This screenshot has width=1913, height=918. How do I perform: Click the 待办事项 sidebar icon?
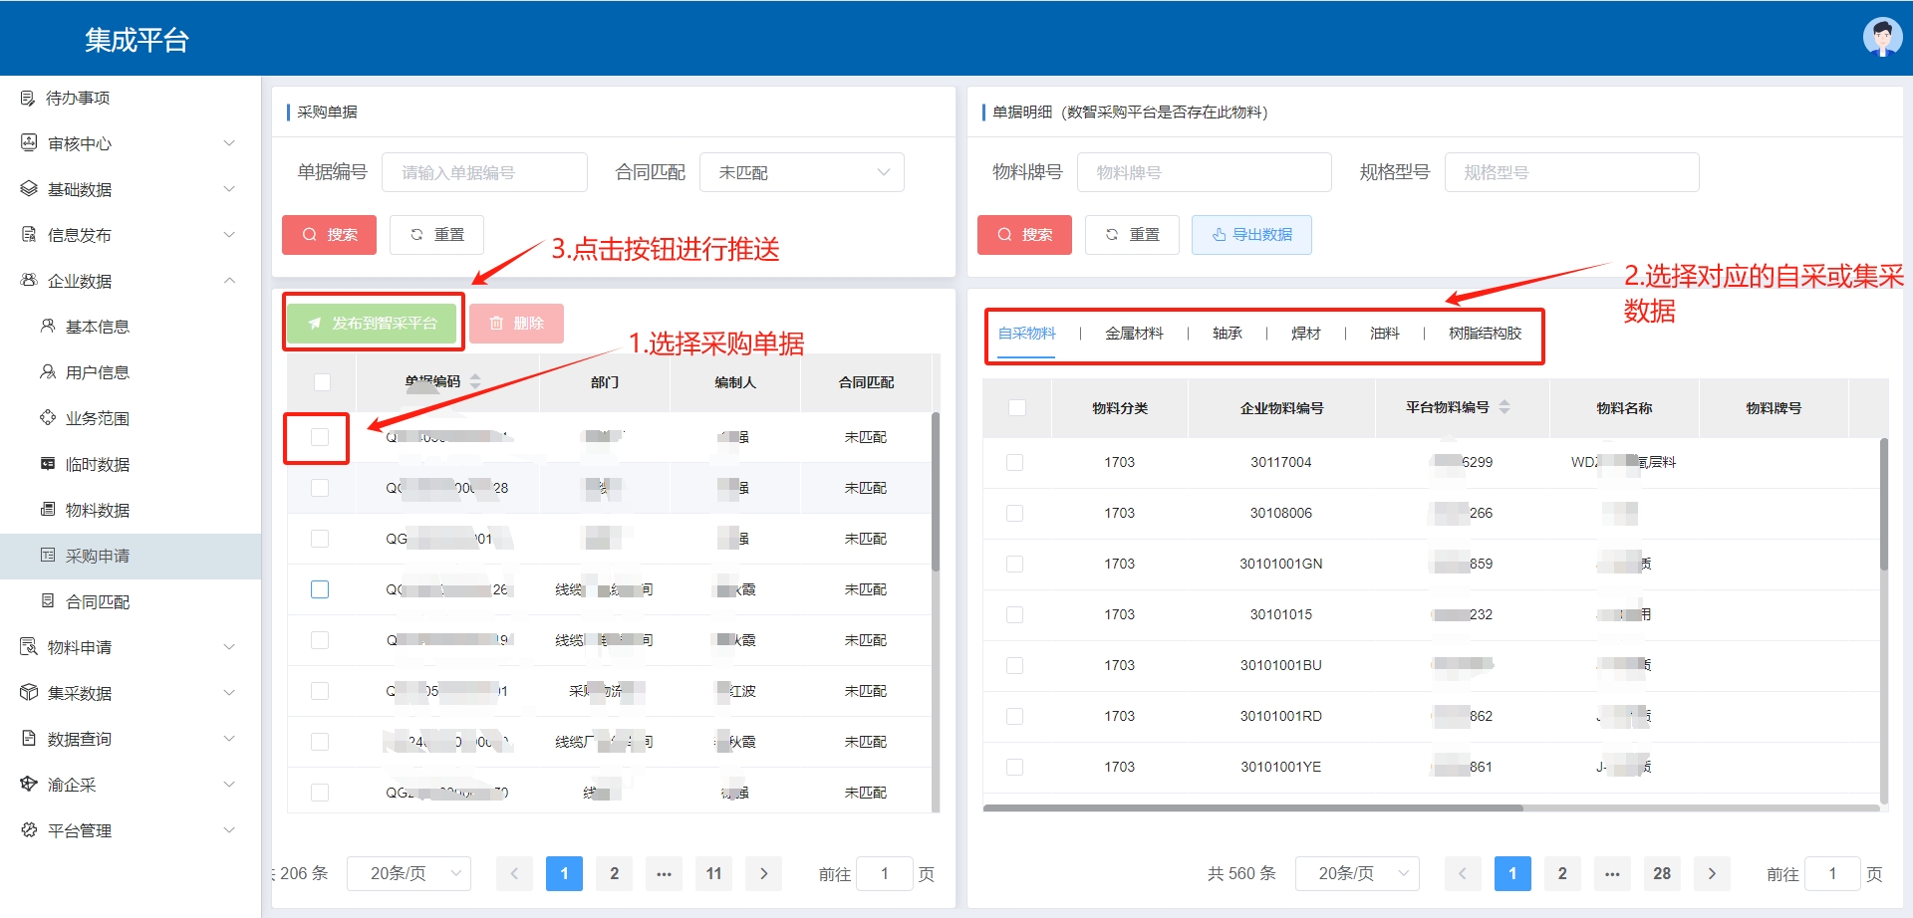tap(28, 98)
